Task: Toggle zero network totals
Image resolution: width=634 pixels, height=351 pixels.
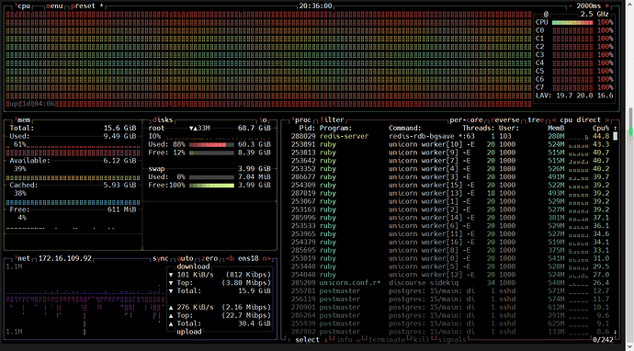Action: (x=209, y=258)
